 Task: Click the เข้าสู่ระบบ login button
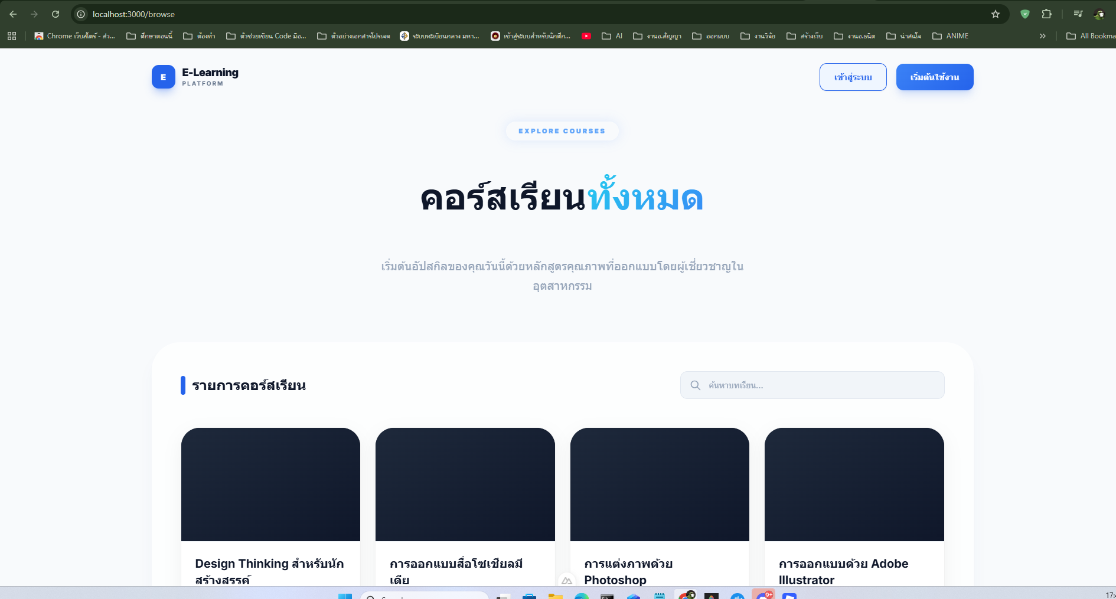(853, 77)
